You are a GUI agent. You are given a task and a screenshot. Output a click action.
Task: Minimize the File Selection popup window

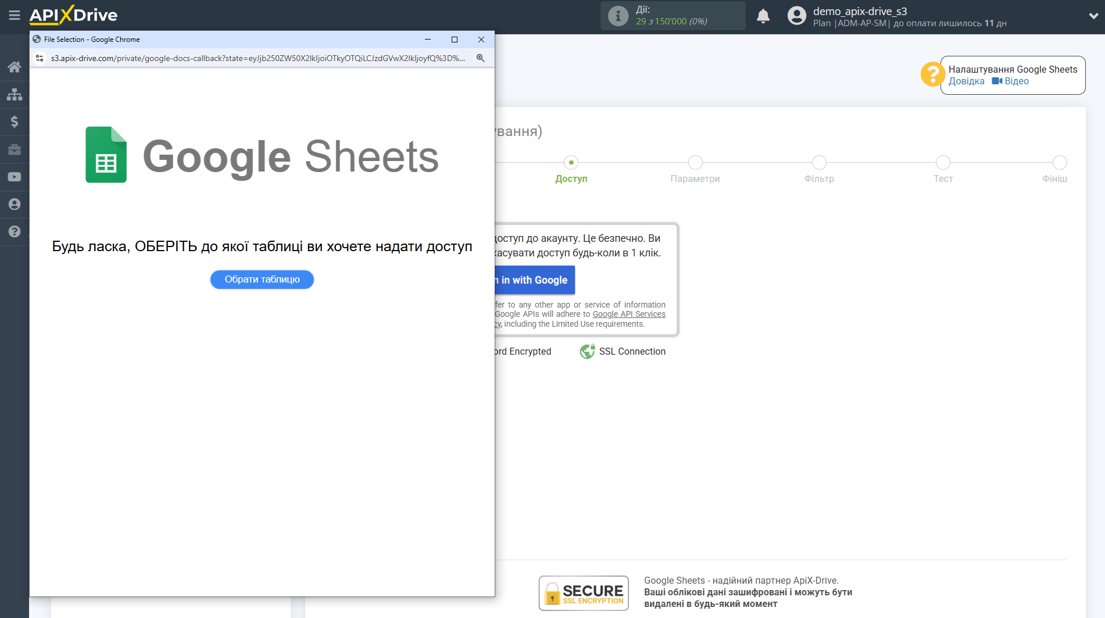[428, 40]
